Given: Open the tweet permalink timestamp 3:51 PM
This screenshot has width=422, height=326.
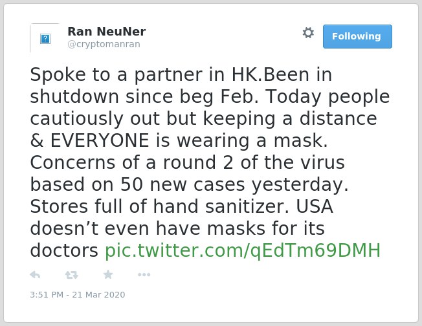Looking at the screenshot, I should 47,294.
